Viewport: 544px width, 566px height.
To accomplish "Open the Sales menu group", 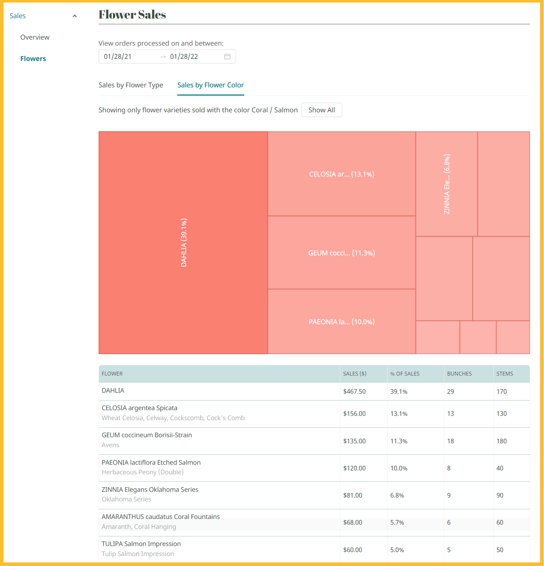I will (x=17, y=16).
